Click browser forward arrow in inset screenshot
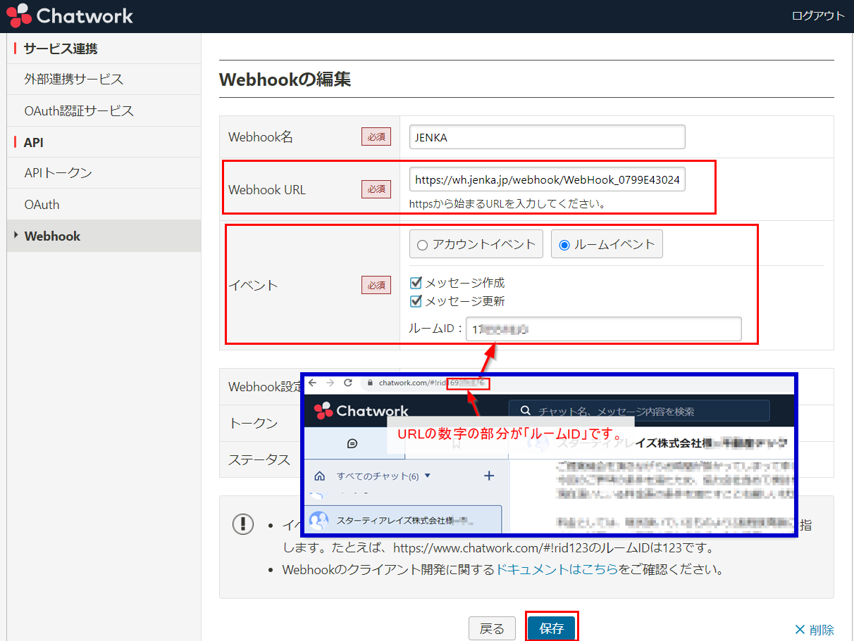Viewport: 854px width, 641px height. 330,383
